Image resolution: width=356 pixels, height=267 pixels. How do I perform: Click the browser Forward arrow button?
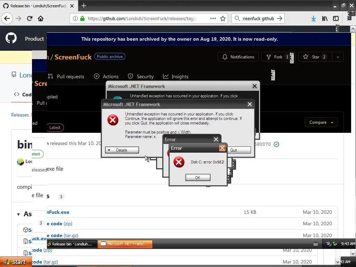[18, 18]
